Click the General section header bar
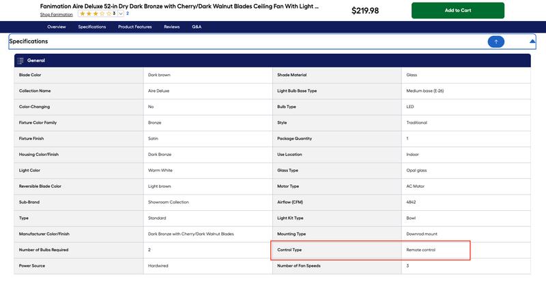 272,61
